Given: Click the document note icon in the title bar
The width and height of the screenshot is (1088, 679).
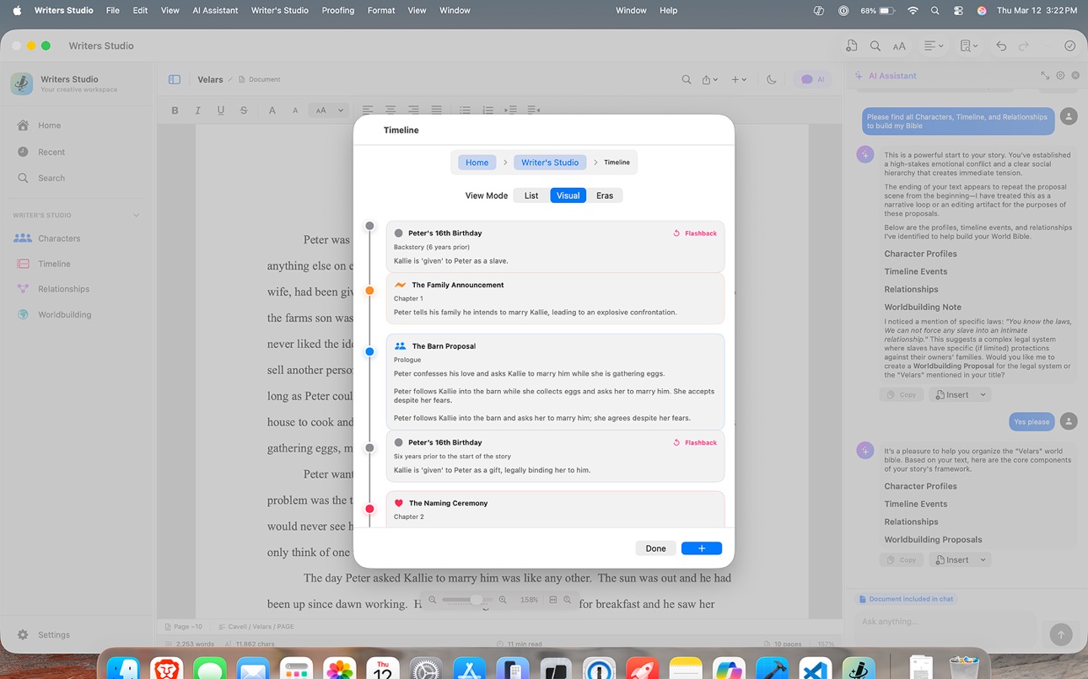Looking at the screenshot, I should pyautogui.click(x=852, y=46).
